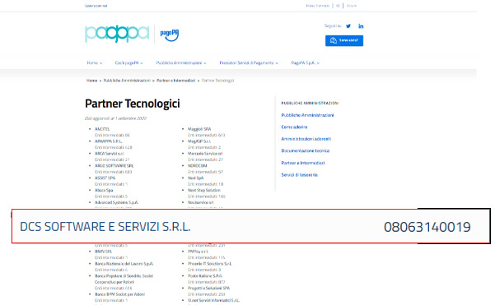This screenshot has width=495, height=305.
Task: Click the pagoPA smiley logo
Action: point(170,35)
